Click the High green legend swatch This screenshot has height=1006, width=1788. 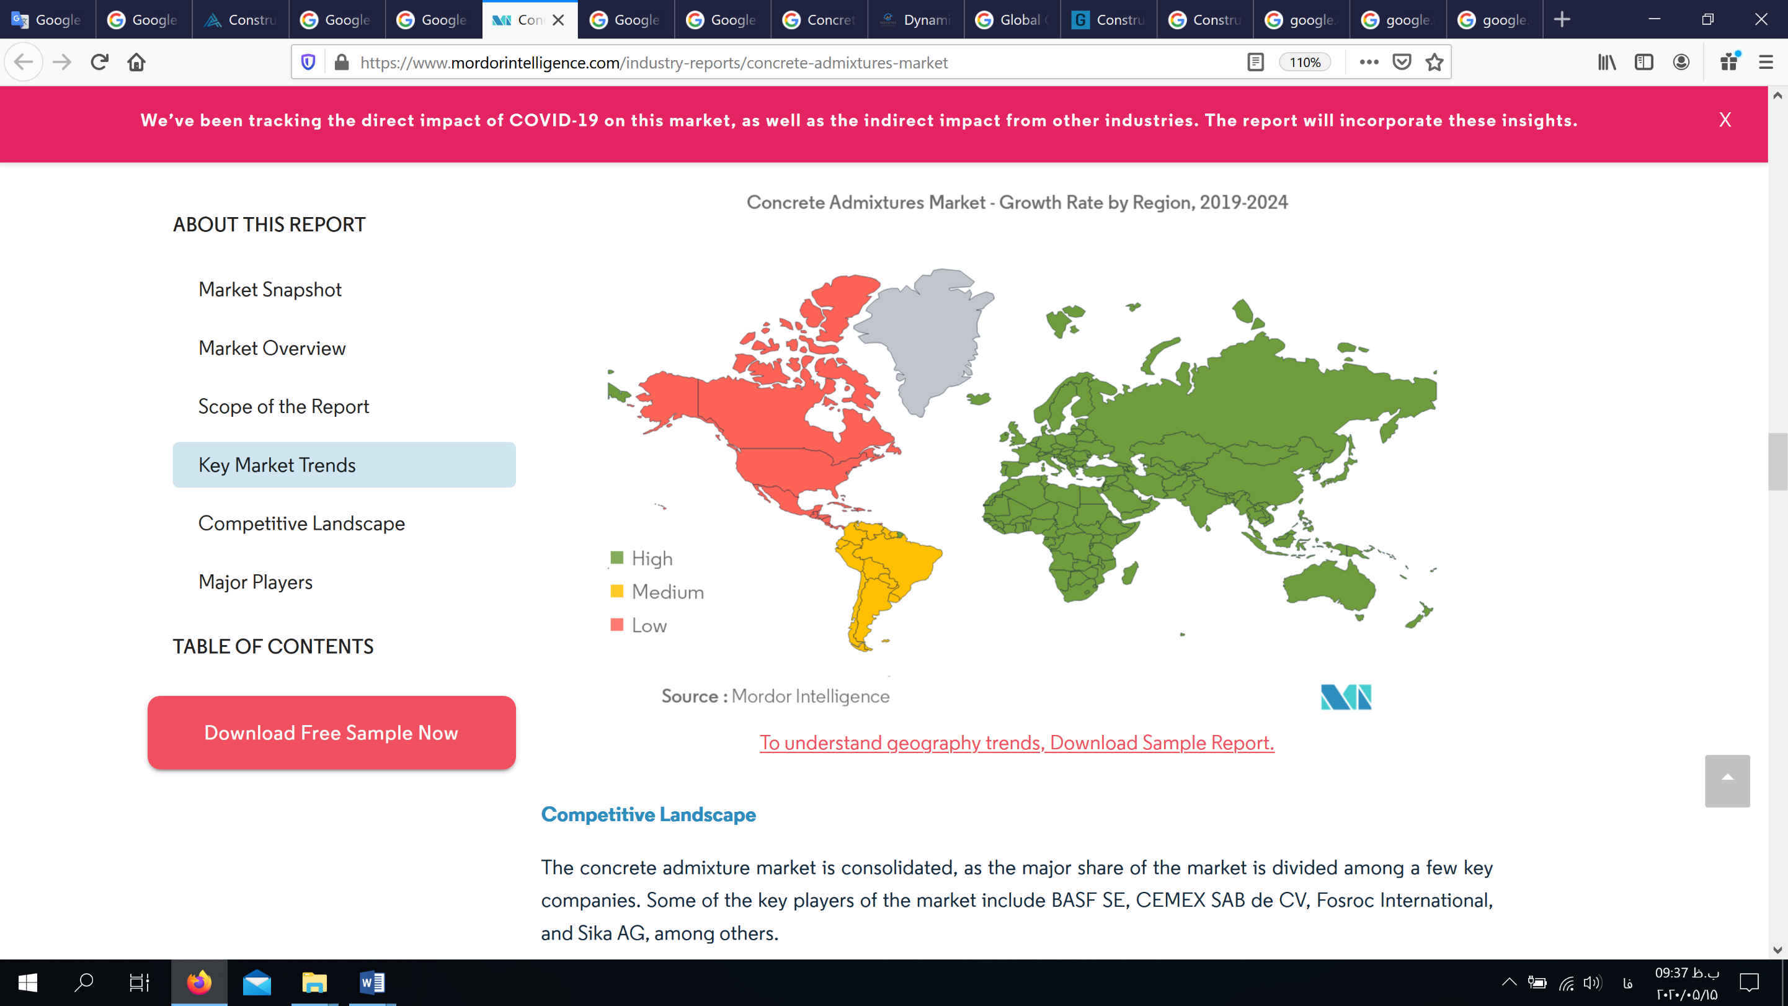[616, 558]
